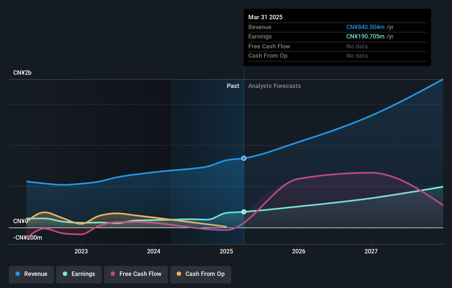
Task: Click the 2027 x-axis label
Action: pyautogui.click(x=371, y=251)
